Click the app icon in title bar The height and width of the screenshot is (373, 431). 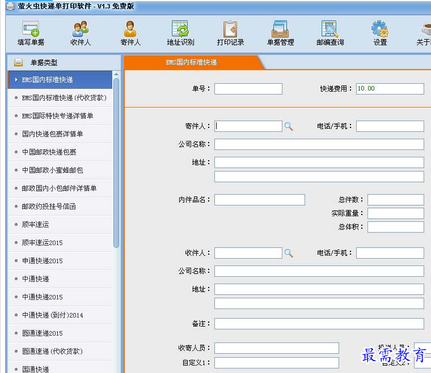(x=10, y=6)
